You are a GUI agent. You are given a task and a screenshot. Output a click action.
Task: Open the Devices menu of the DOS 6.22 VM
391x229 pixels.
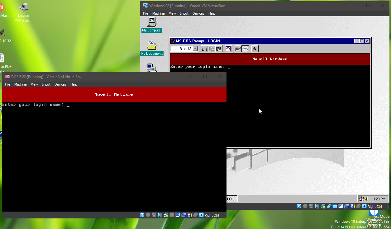(60, 84)
